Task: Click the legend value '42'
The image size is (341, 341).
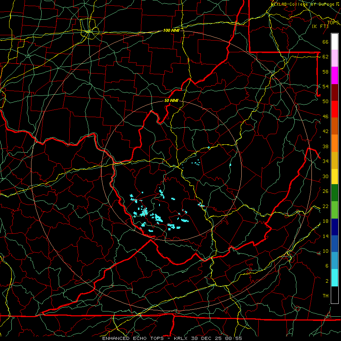Action: 325,131
